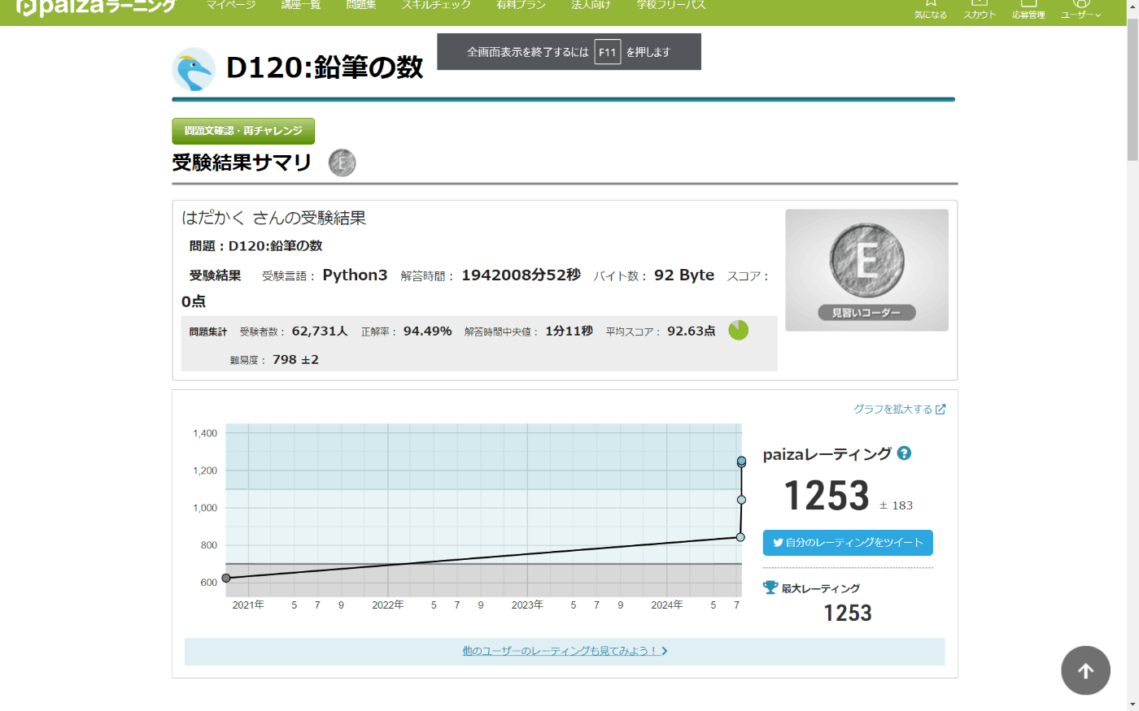Click the small E rank coin beside 受験結果サマリ

(342, 163)
